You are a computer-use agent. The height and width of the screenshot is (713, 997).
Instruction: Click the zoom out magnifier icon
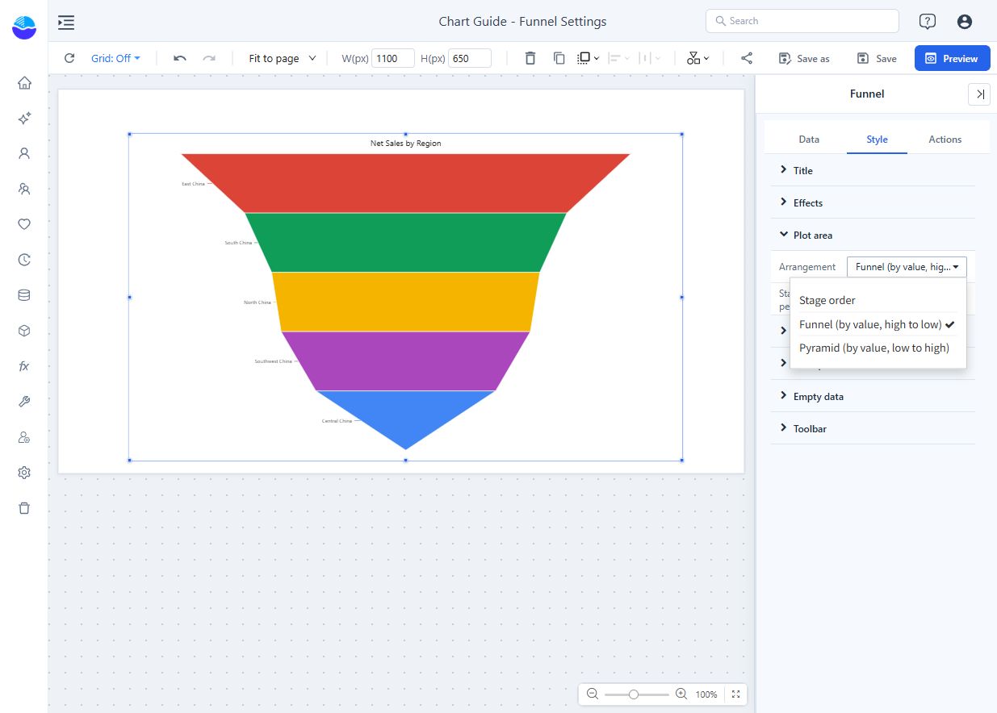pyautogui.click(x=593, y=694)
